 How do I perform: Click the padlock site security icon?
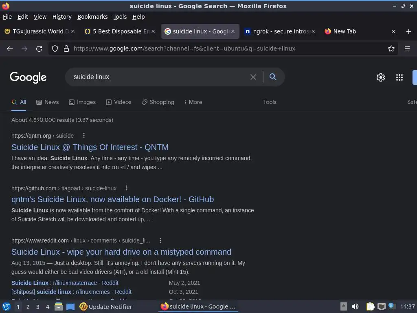(x=66, y=48)
